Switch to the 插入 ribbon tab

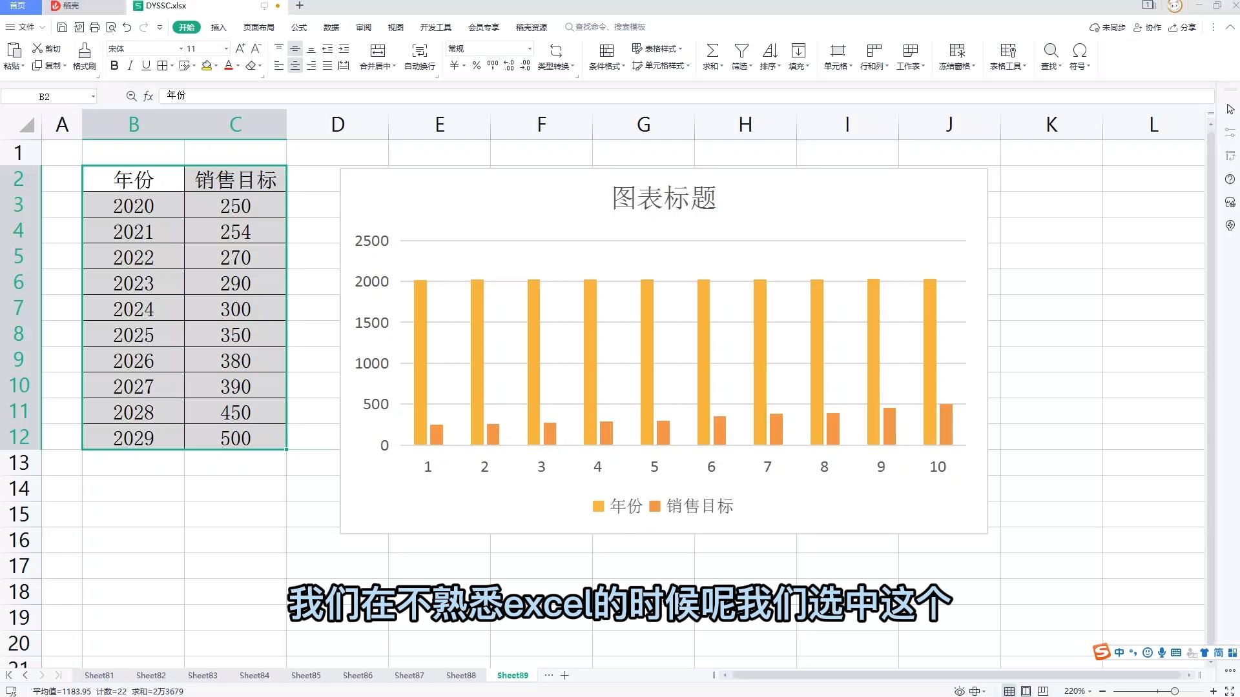point(219,27)
